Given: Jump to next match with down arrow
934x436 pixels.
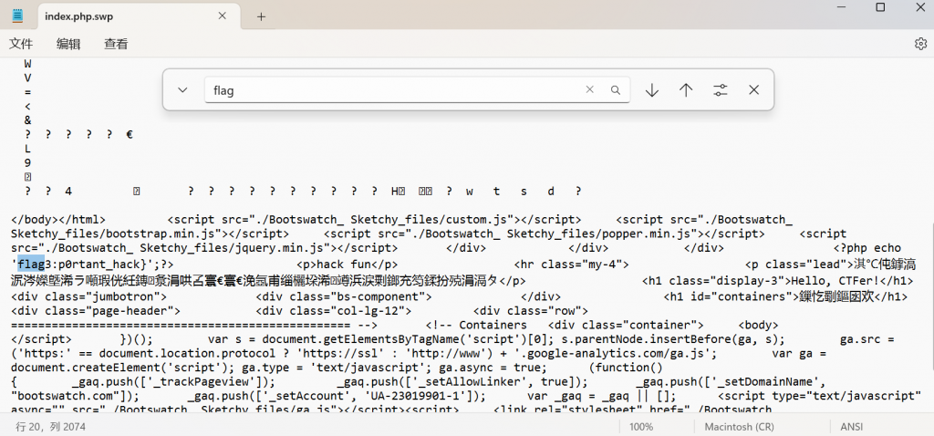Looking at the screenshot, I should (651, 90).
